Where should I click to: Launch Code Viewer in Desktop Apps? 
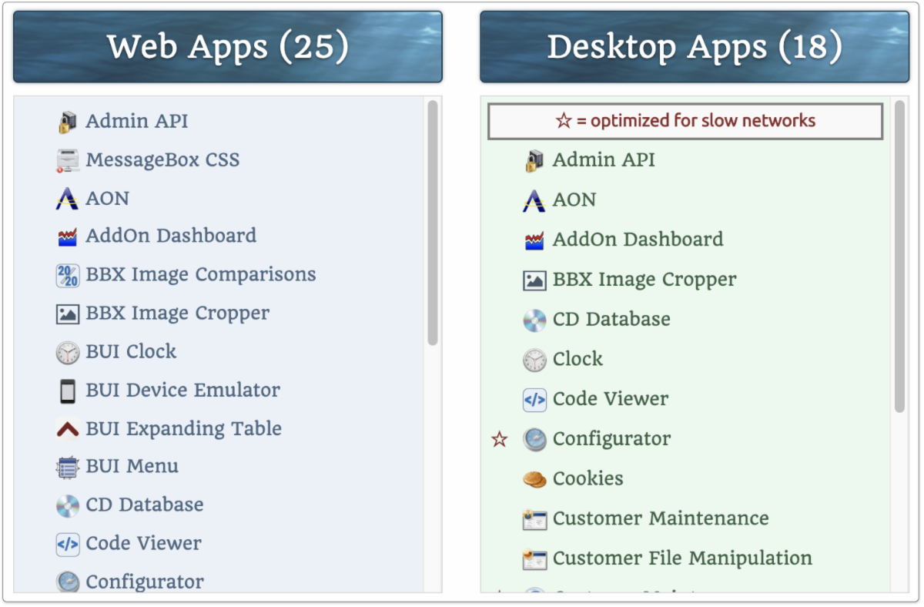tap(611, 400)
